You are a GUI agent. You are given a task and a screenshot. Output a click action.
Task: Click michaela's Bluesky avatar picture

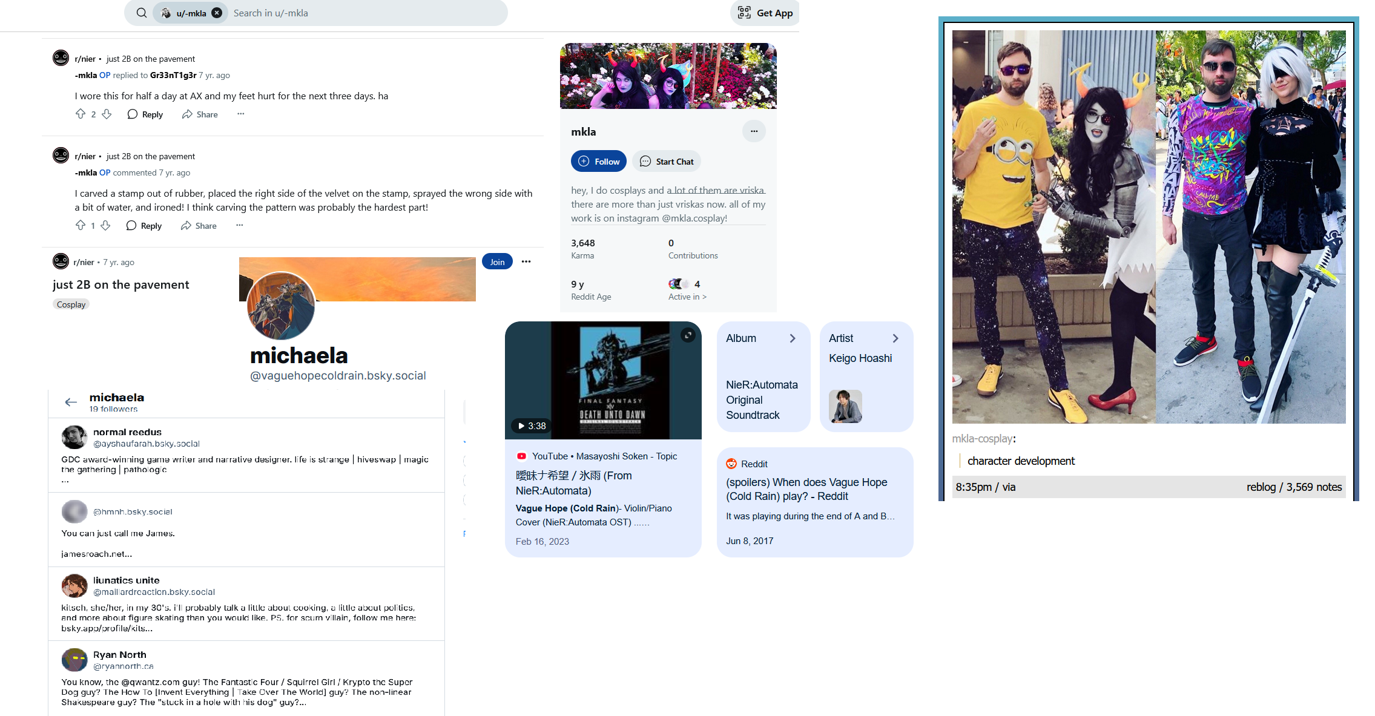[x=281, y=306]
